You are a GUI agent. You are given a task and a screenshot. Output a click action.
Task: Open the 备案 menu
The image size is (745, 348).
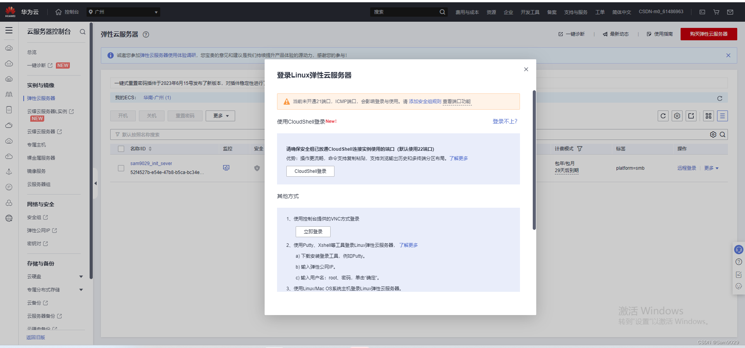click(552, 12)
